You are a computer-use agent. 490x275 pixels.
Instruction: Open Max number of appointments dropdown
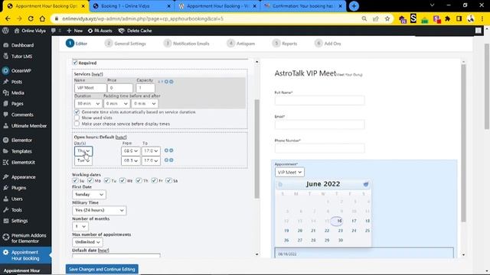point(87,242)
